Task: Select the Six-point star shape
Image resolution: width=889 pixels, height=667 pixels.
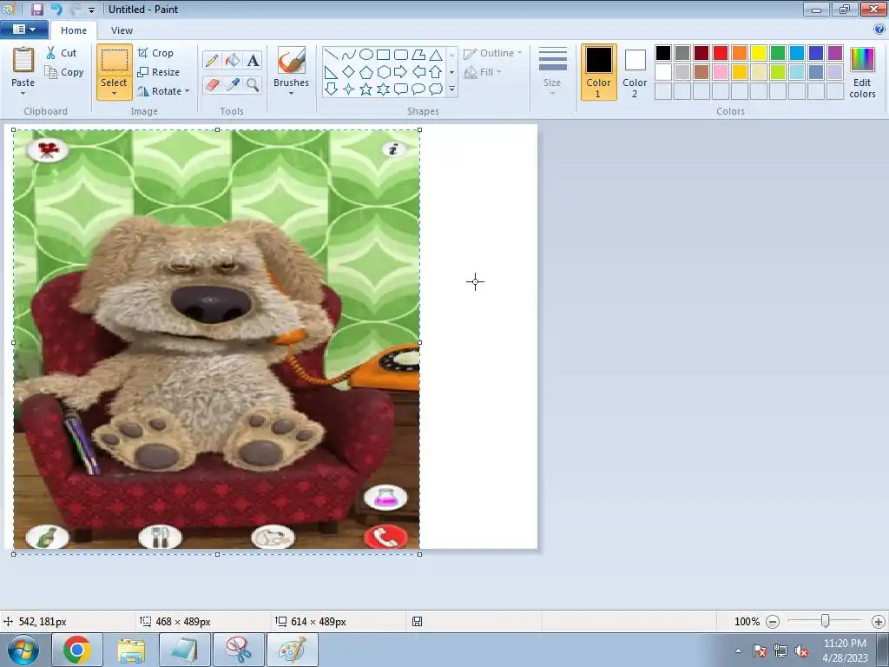Action: 383,89
